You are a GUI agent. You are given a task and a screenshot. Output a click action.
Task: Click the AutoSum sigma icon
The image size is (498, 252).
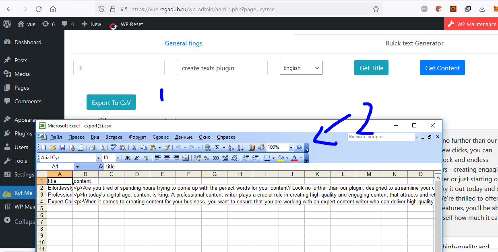point(217,148)
